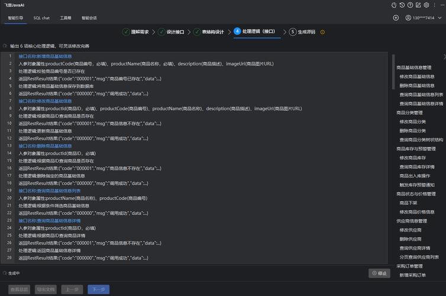Click line 19 接口名称:查询商品基础信息列表
The height and width of the screenshot is (296, 446).
tap(50, 191)
